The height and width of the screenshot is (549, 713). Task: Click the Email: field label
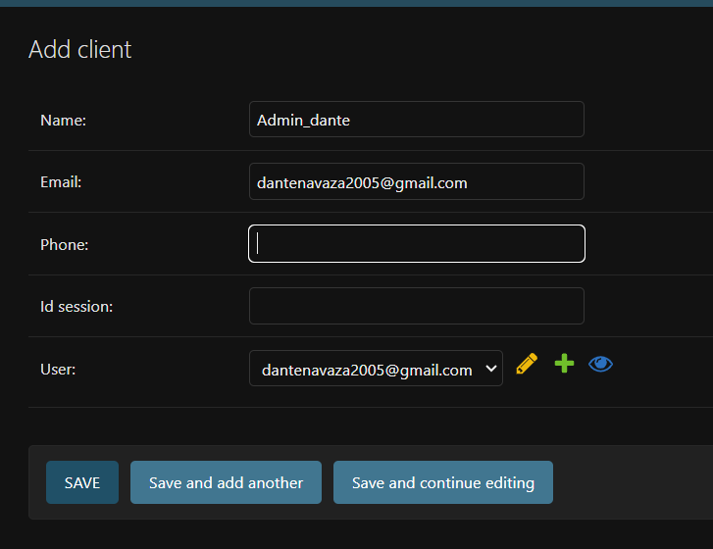coord(61,182)
